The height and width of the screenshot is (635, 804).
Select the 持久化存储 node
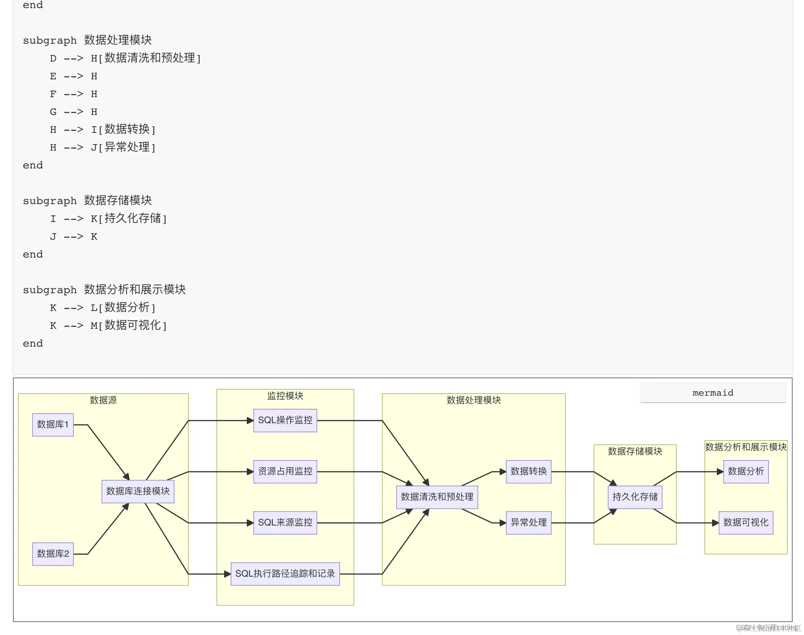[635, 497]
